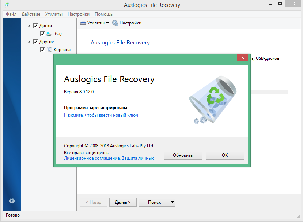This screenshot has height=222, width=303.
Task: Open the Настройки menu
Action: [x=78, y=14]
